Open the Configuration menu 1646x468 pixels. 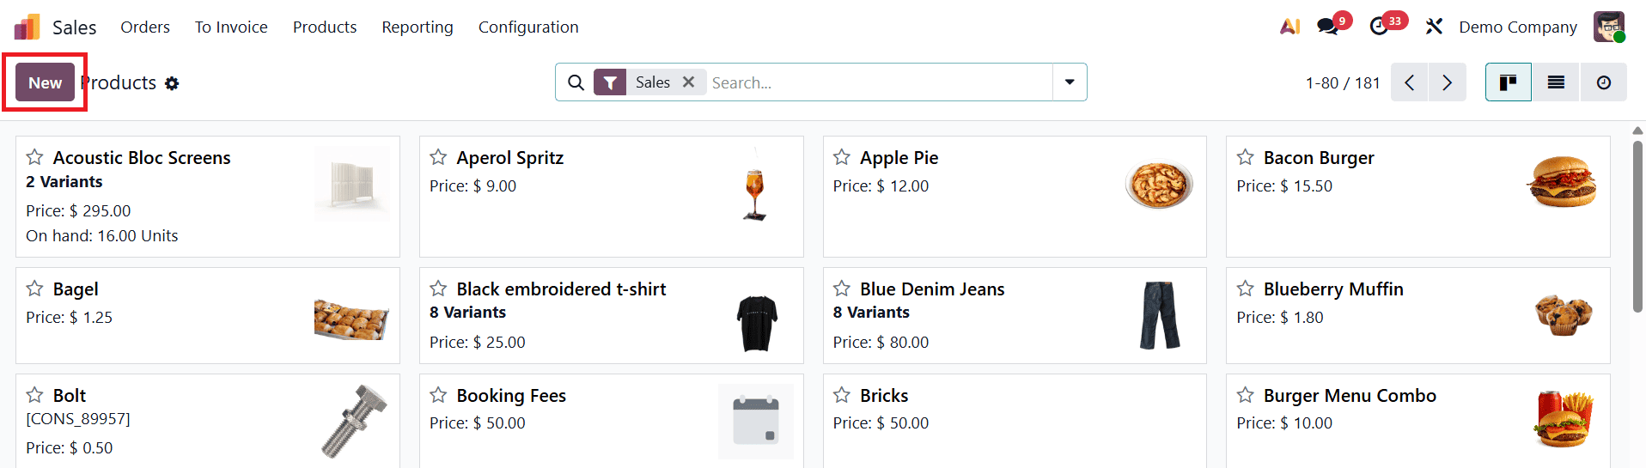(528, 27)
